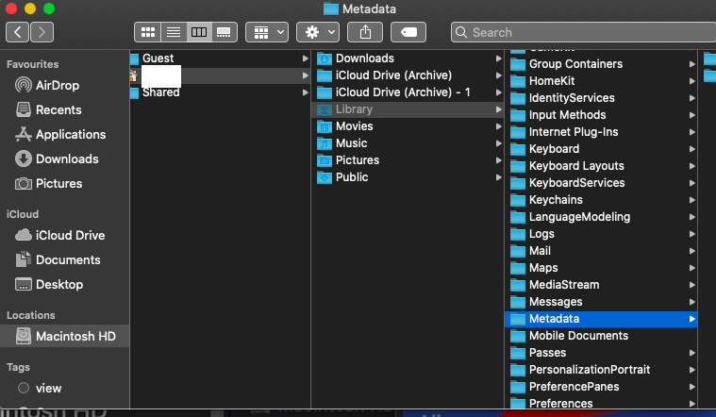Click the Pictures folder icon in the home column
This screenshot has height=417, width=716.
coord(325,160)
